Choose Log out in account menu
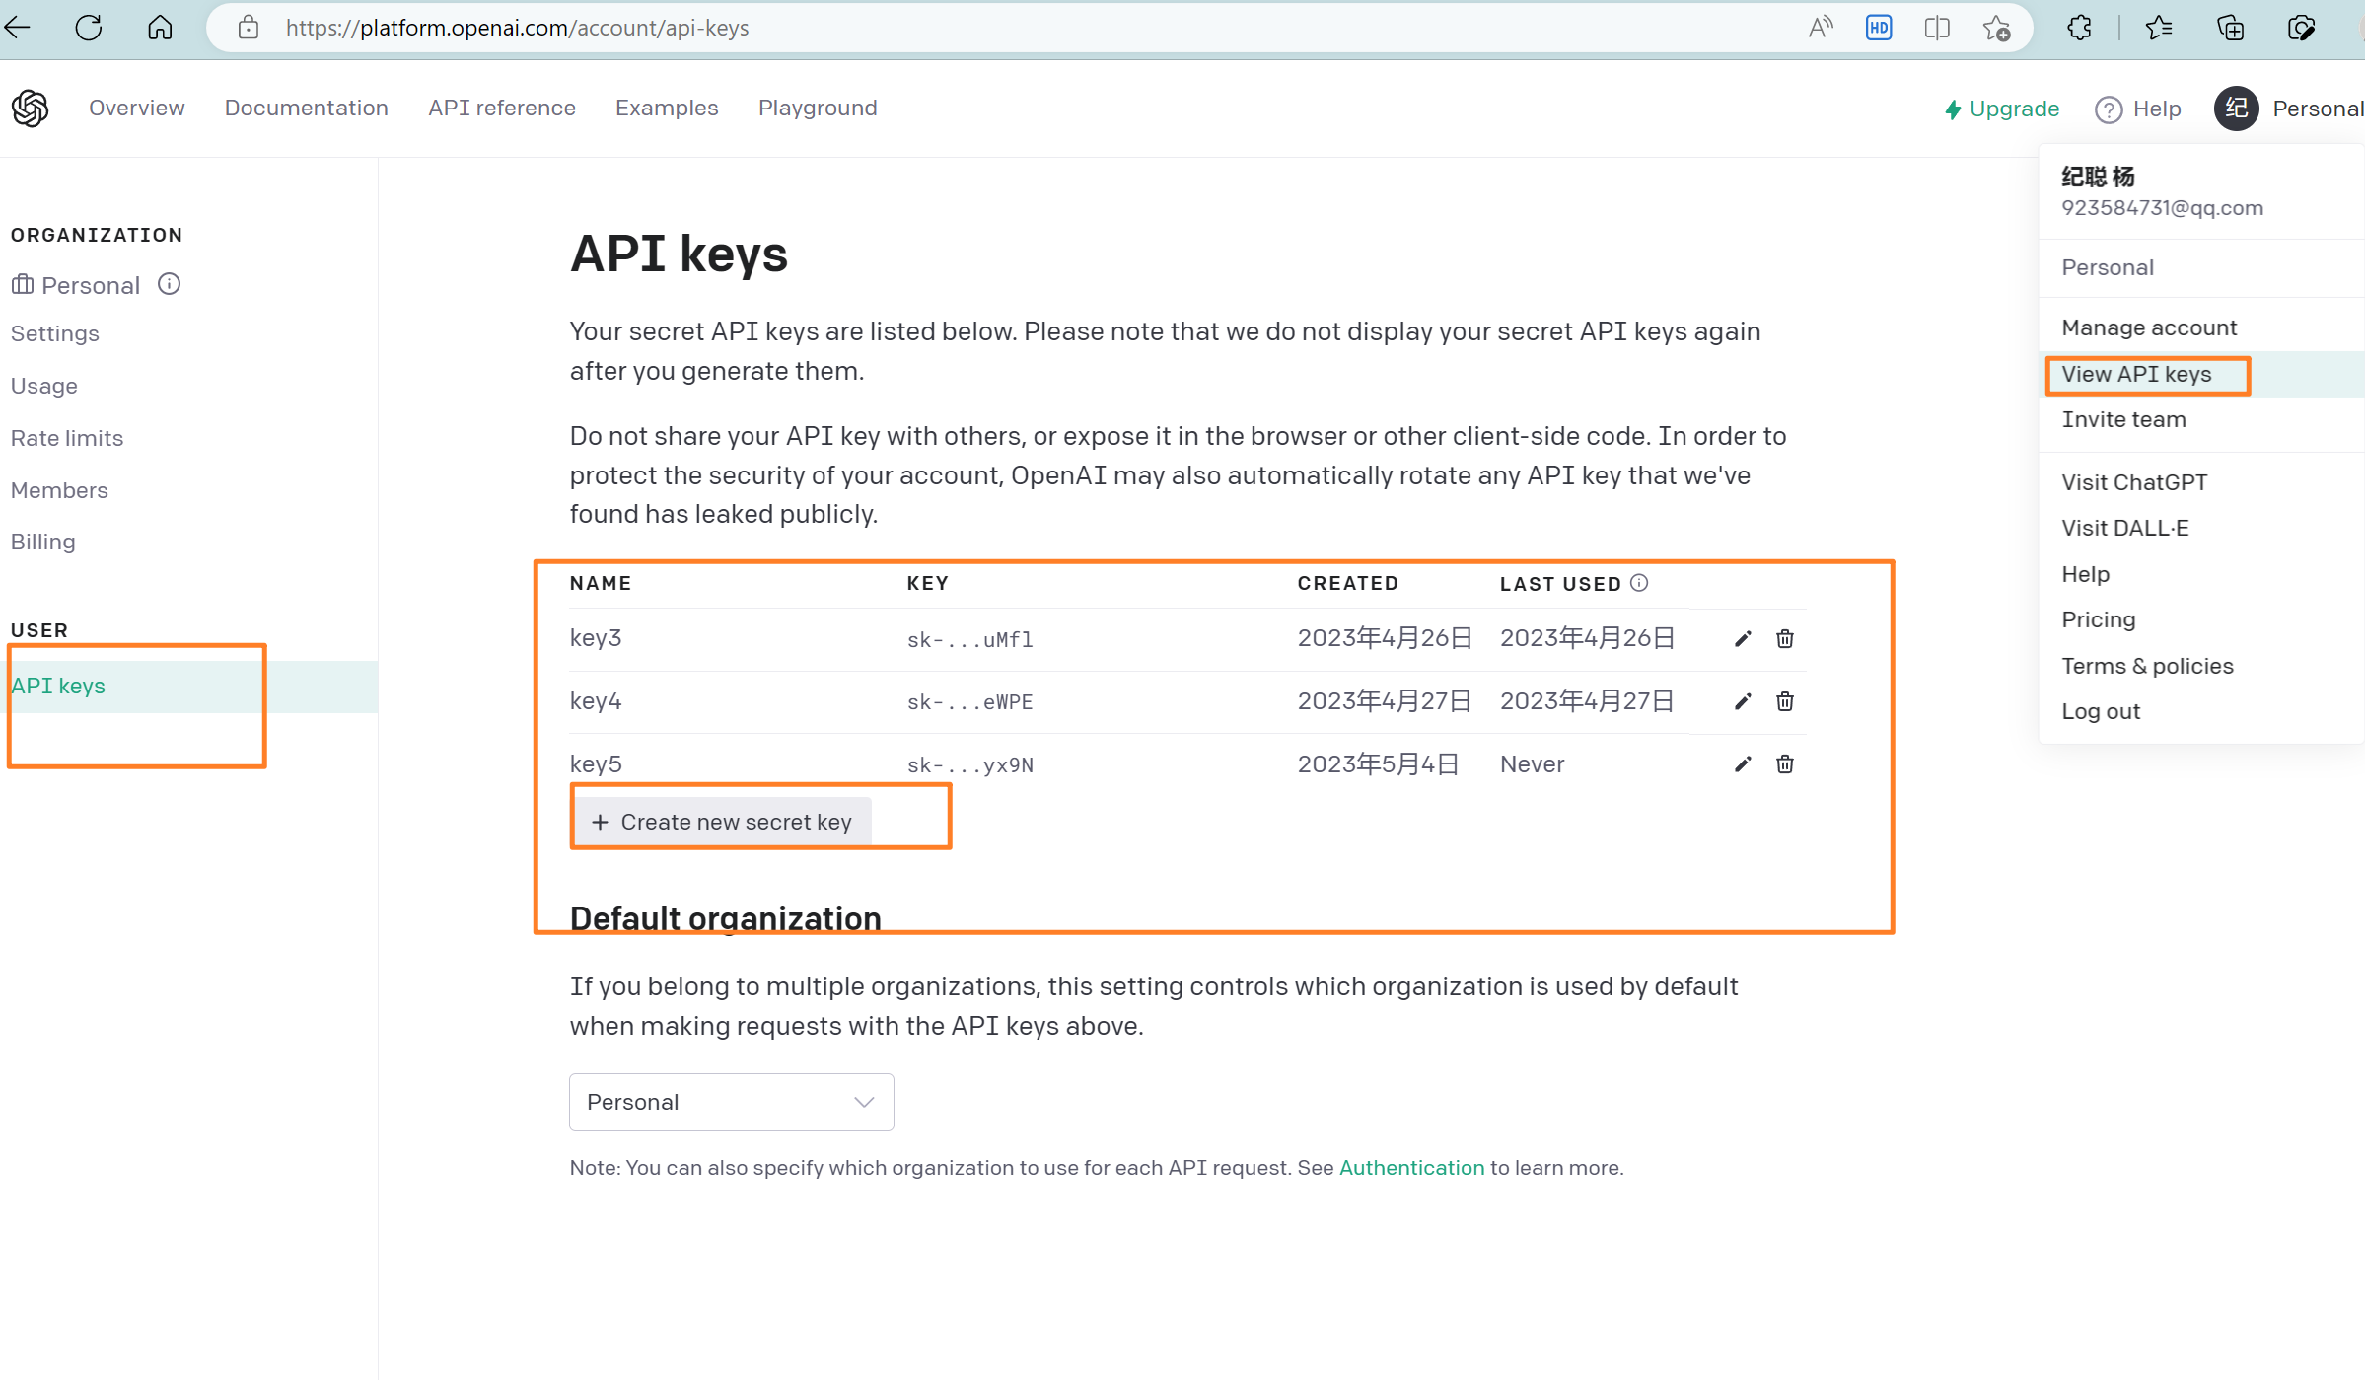This screenshot has width=2365, height=1380. [x=2100, y=711]
